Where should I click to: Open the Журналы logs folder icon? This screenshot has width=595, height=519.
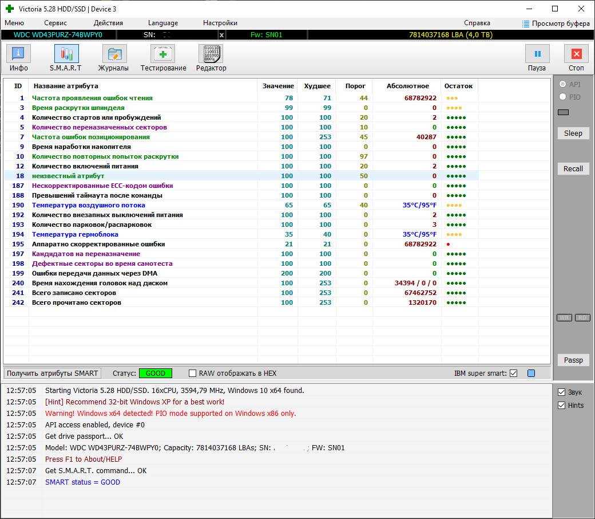(x=114, y=54)
